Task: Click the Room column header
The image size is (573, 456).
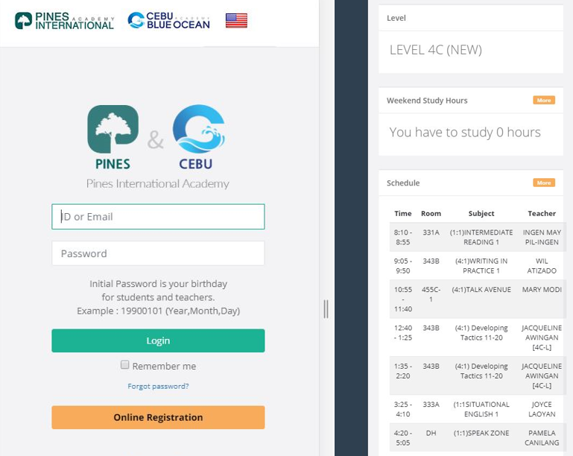Action: pyautogui.click(x=431, y=213)
